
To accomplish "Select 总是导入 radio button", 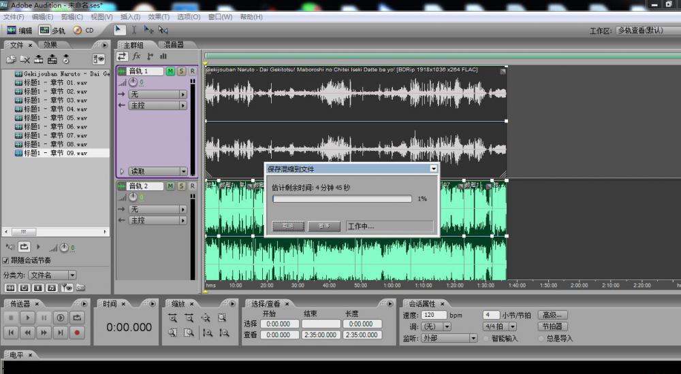I will click(541, 339).
